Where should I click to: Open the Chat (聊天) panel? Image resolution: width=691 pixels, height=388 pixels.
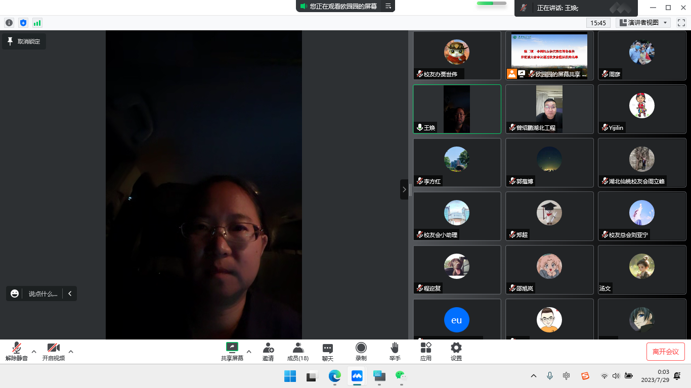click(x=328, y=351)
